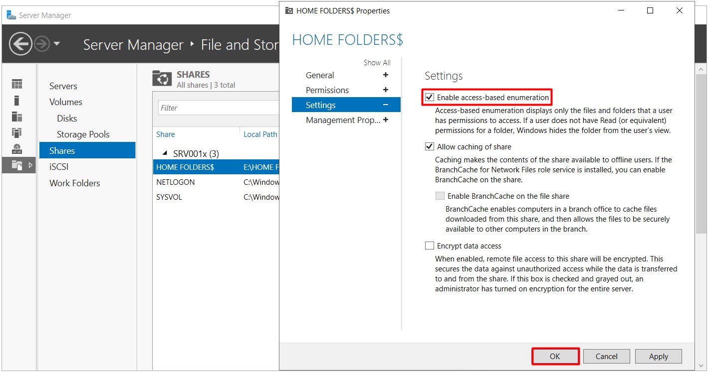This screenshot has height=372, width=709.
Task: Expand the General section plus sign
Action: 385,75
